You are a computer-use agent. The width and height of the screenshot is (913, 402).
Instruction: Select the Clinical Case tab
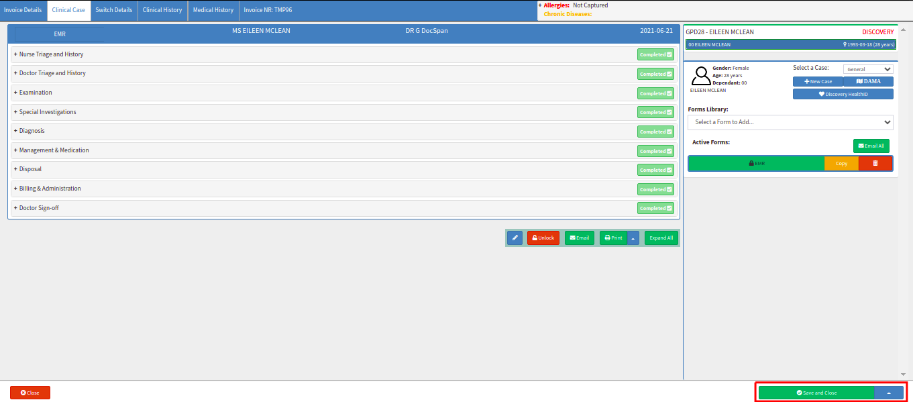68,10
